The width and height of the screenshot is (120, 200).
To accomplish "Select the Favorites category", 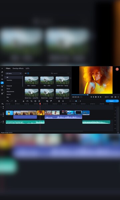I will [9, 80].
